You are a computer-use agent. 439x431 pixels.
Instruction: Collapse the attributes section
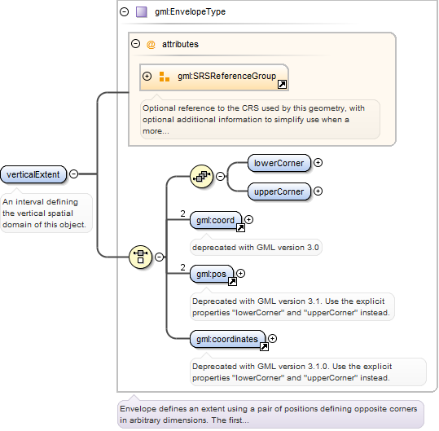[x=135, y=44]
